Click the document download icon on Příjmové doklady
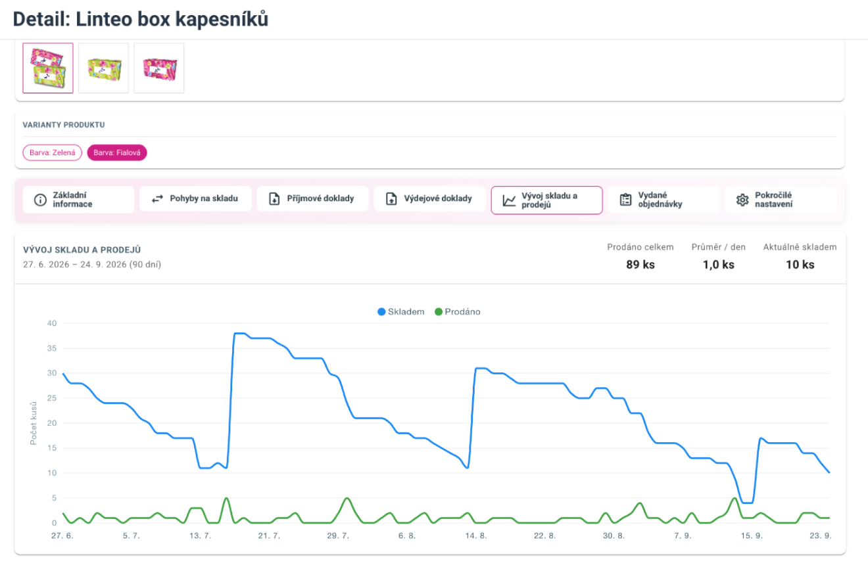This screenshot has height=563, width=868. click(x=275, y=199)
